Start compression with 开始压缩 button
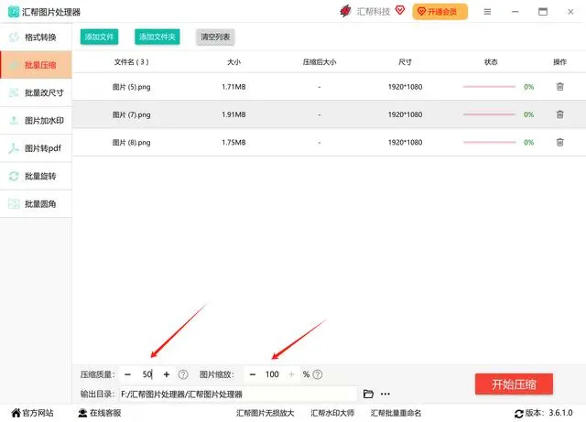The width and height of the screenshot is (586, 422). click(514, 384)
